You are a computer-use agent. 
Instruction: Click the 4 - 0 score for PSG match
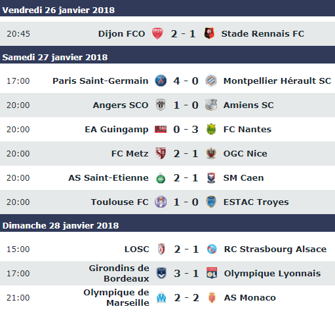pos(186,81)
